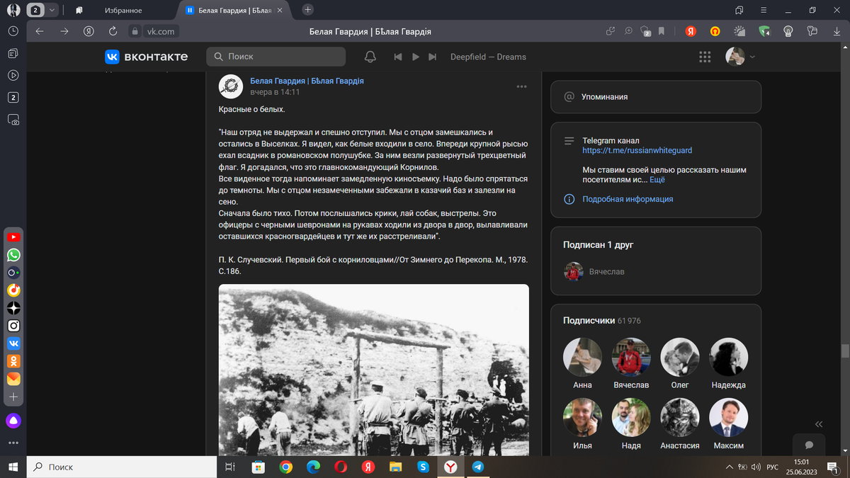Viewport: 850px width, 478px height.
Task: Open Yandex Mail shortcut in sidebar
Action: pos(13,379)
